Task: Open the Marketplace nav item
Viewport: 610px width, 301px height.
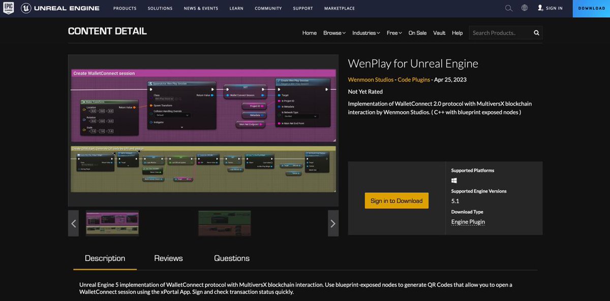Action: pos(340,9)
